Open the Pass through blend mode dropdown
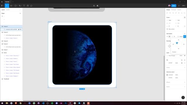 click(172, 56)
